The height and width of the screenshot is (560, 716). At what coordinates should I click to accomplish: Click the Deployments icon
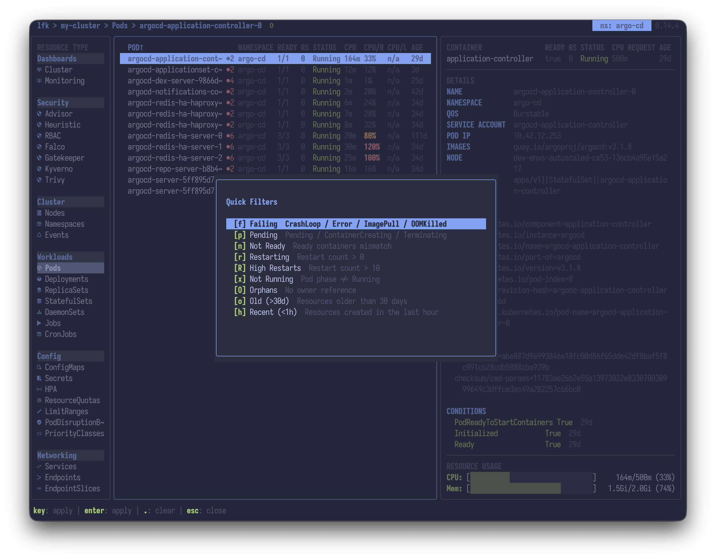39,279
